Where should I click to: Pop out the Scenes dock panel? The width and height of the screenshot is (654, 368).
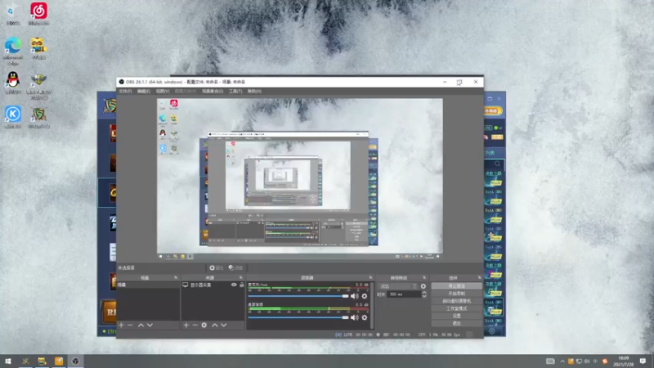pyautogui.click(x=176, y=277)
